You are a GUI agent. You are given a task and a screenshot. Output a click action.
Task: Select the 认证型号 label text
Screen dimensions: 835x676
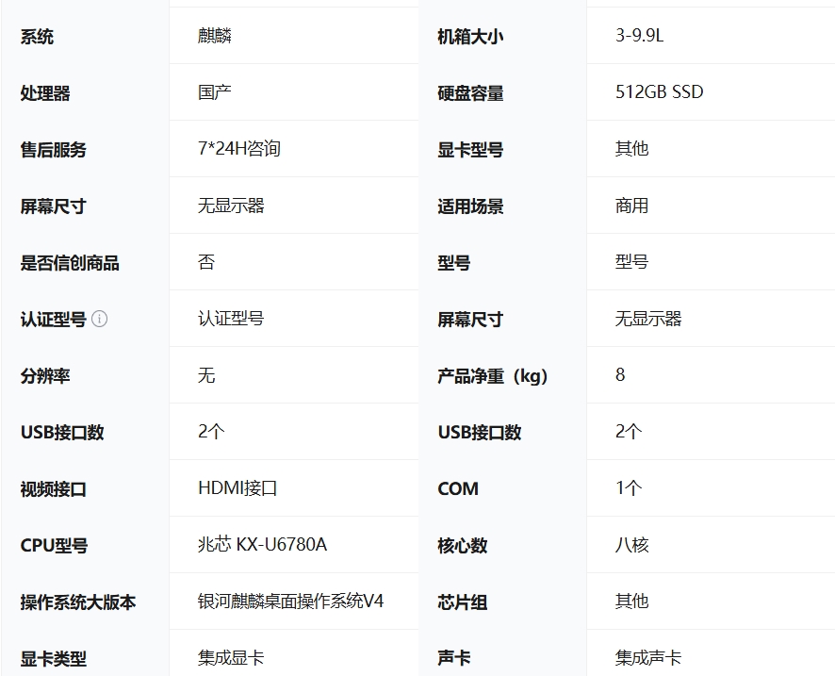[x=54, y=319]
